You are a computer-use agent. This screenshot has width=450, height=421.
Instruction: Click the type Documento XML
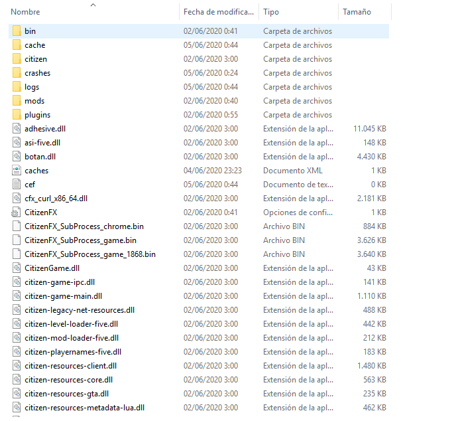point(293,171)
